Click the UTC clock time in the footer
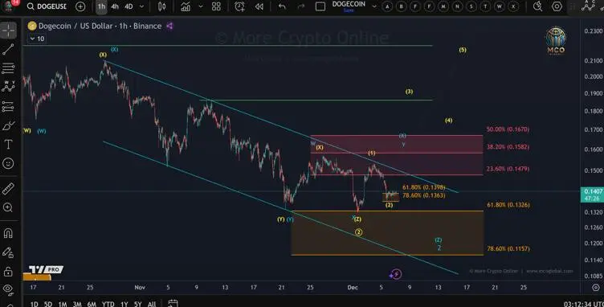The image size is (604, 307). click(583, 304)
